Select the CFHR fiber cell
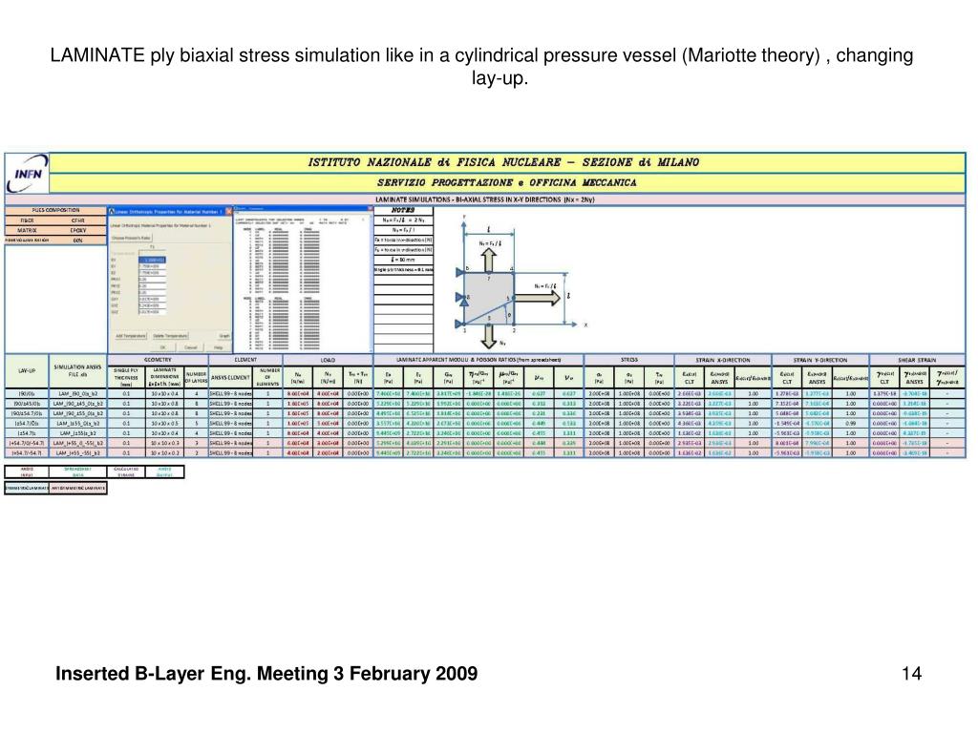Screen dimensions: 978x733 [78, 220]
